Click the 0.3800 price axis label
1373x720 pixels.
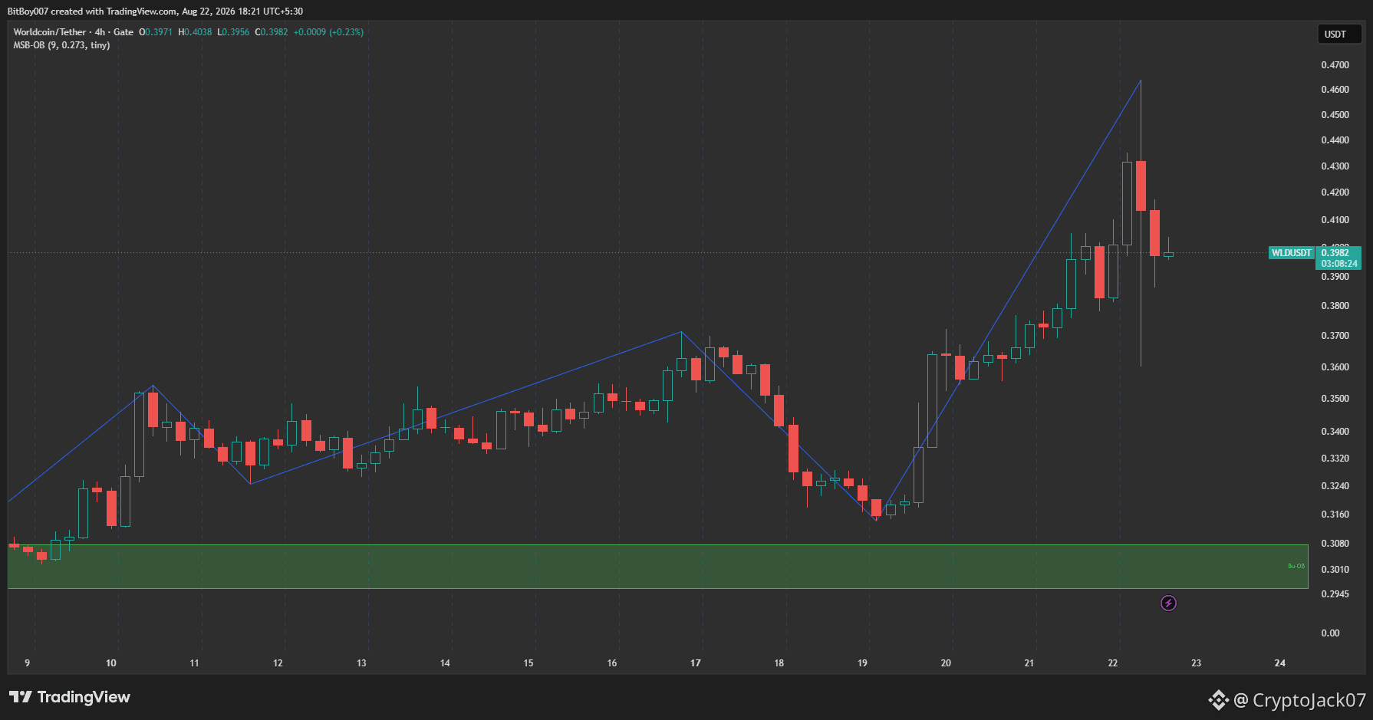coord(1335,306)
